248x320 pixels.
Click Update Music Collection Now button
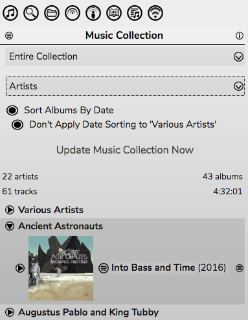pyautogui.click(x=125, y=150)
